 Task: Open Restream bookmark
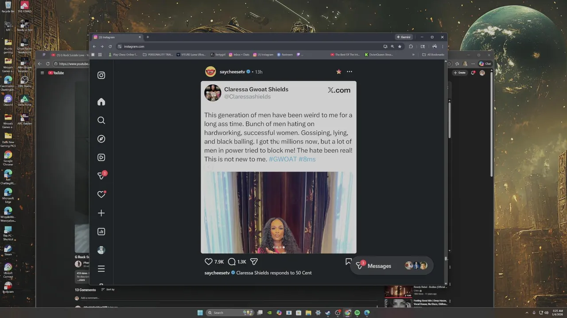[x=285, y=55]
